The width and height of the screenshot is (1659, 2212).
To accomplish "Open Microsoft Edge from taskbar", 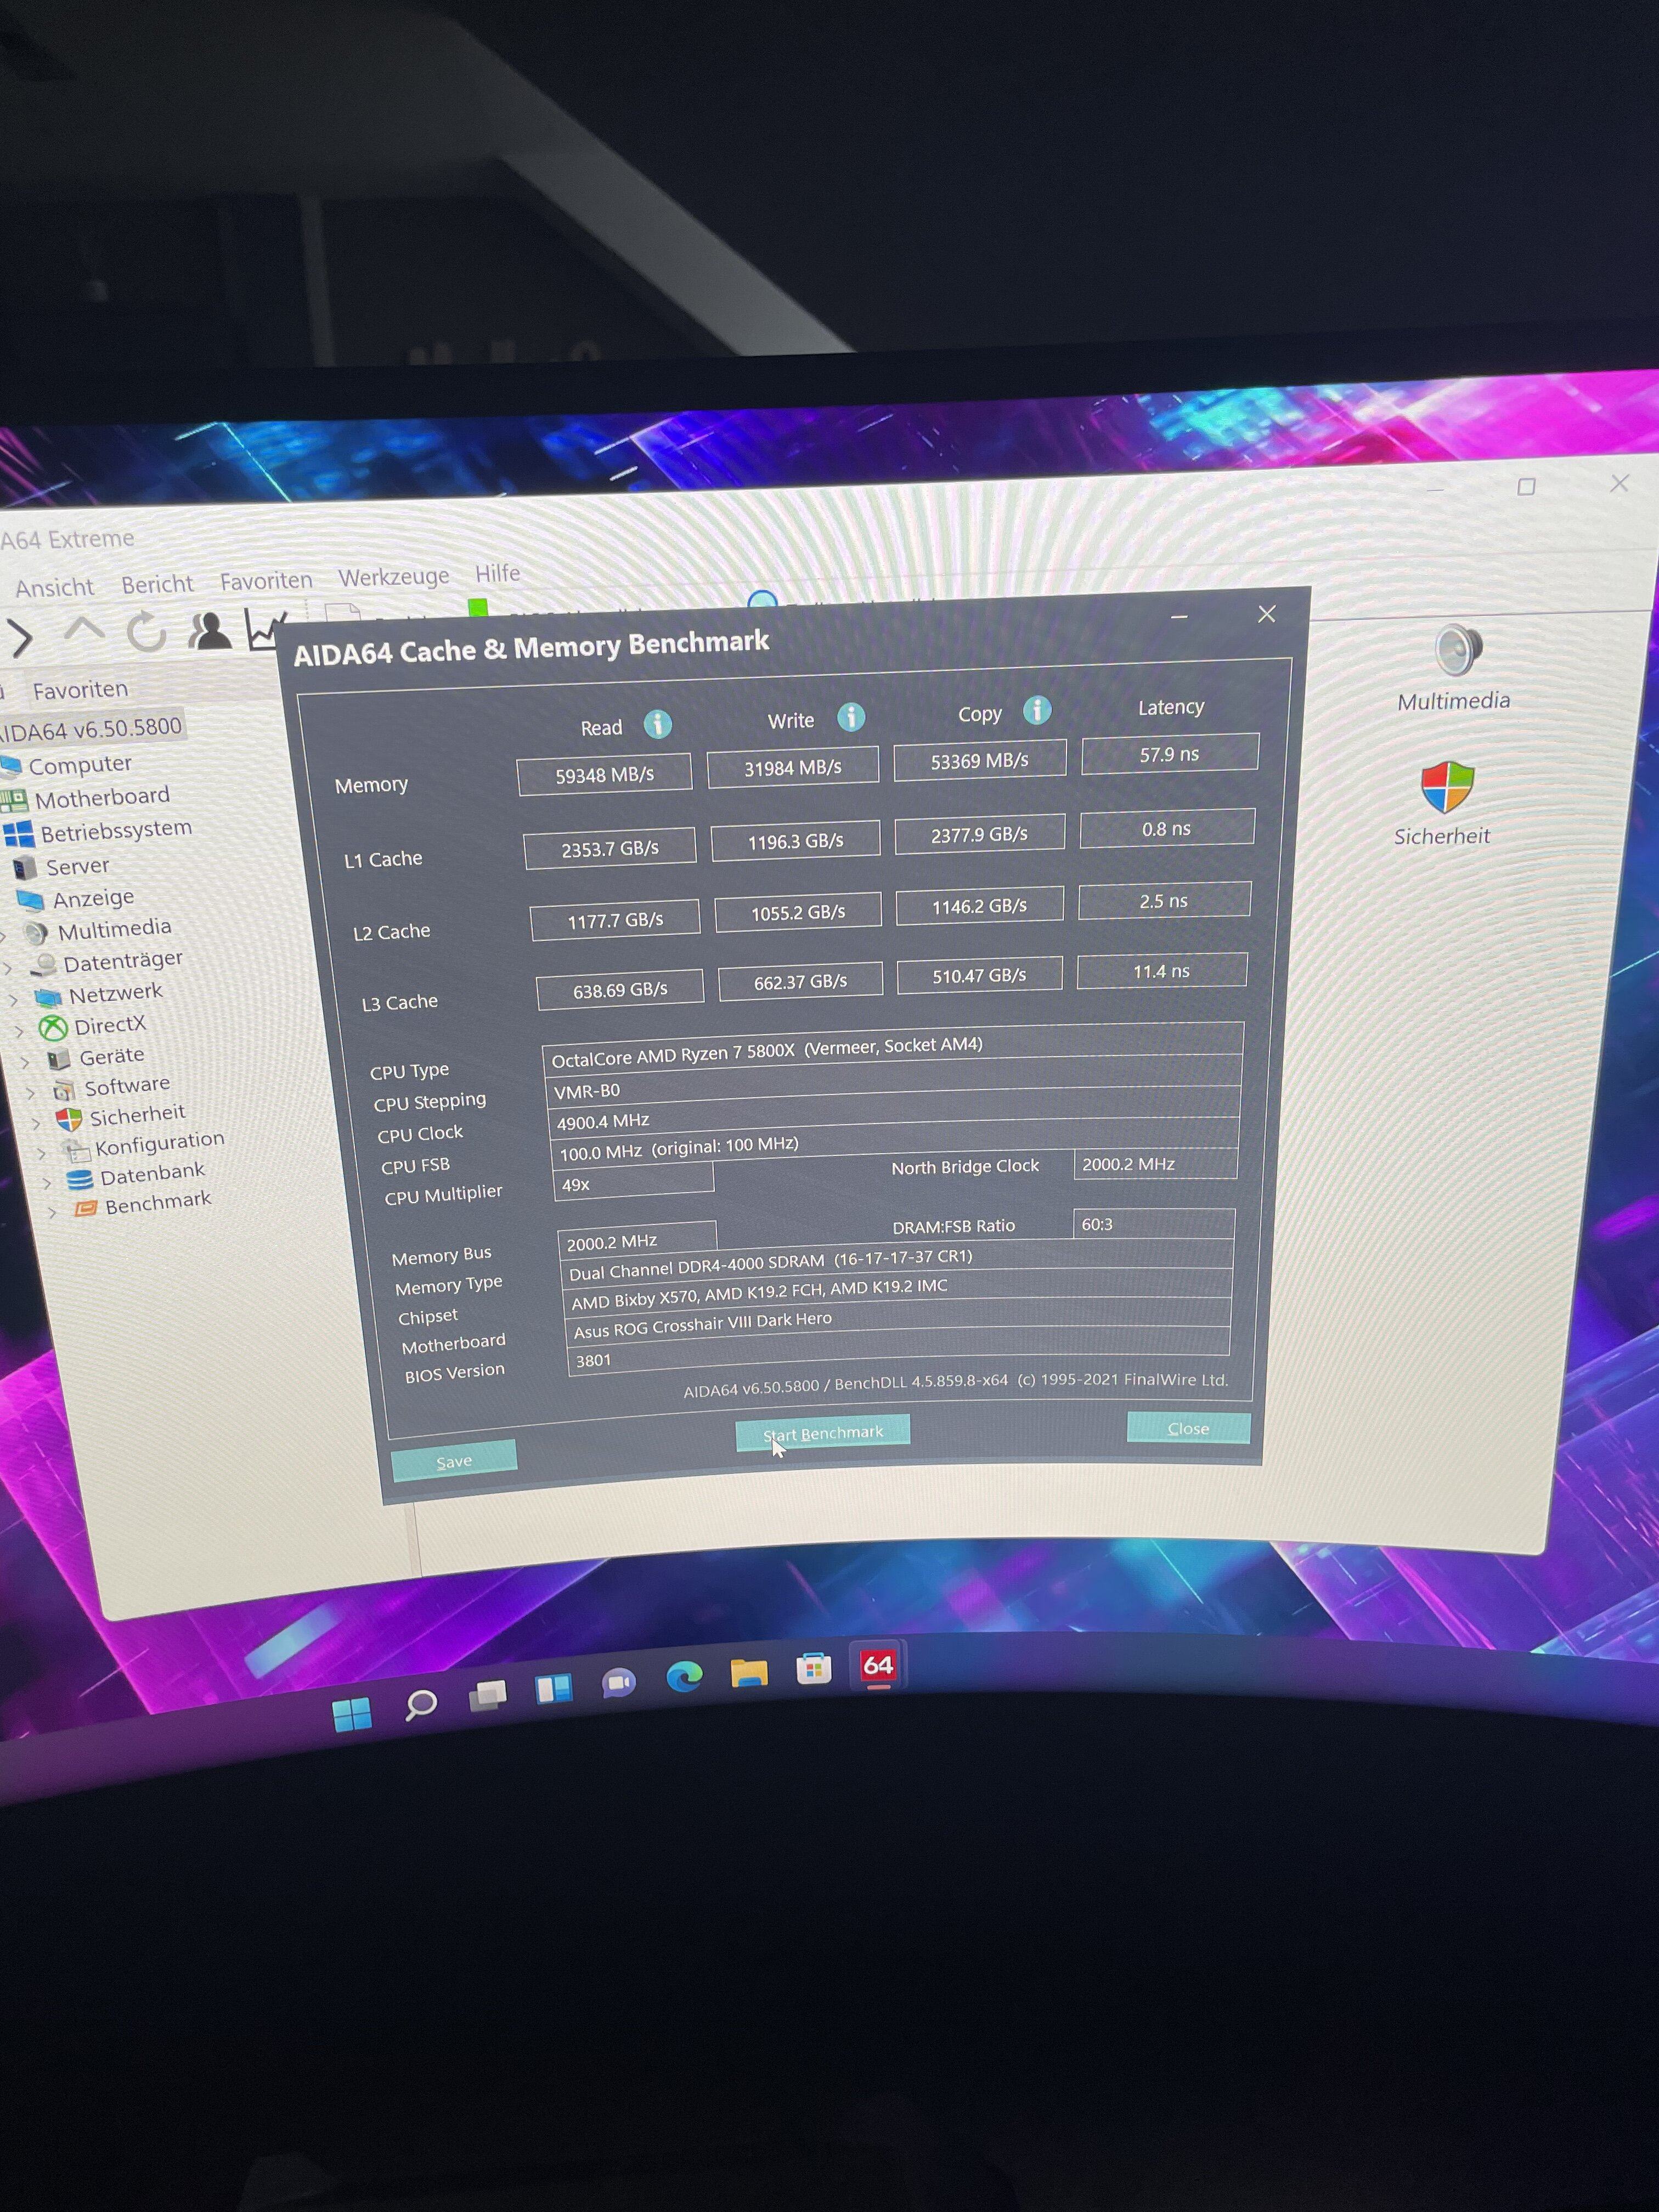I will tap(684, 1677).
